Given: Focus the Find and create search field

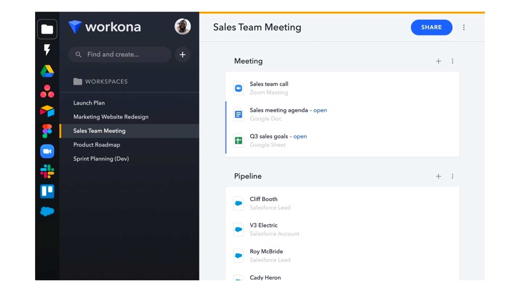Looking at the screenshot, I should pyautogui.click(x=120, y=55).
